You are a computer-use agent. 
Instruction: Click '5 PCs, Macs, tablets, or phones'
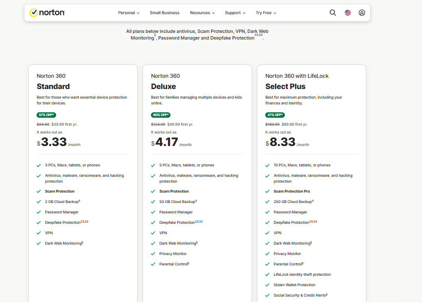(x=187, y=165)
